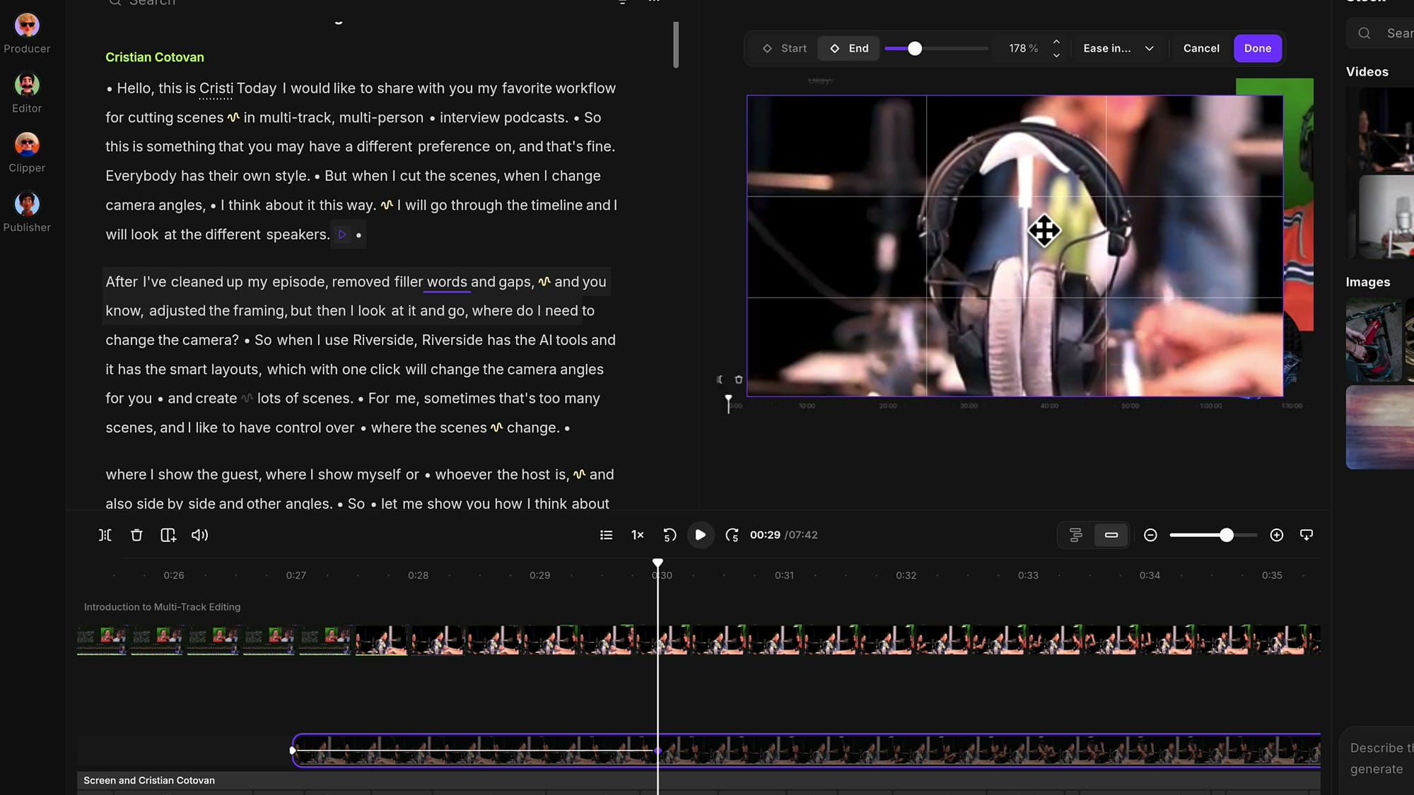This screenshot has height=795, width=1414.
Task: Zoom out timeline with minus icon
Action: [x=1150, y=535]
